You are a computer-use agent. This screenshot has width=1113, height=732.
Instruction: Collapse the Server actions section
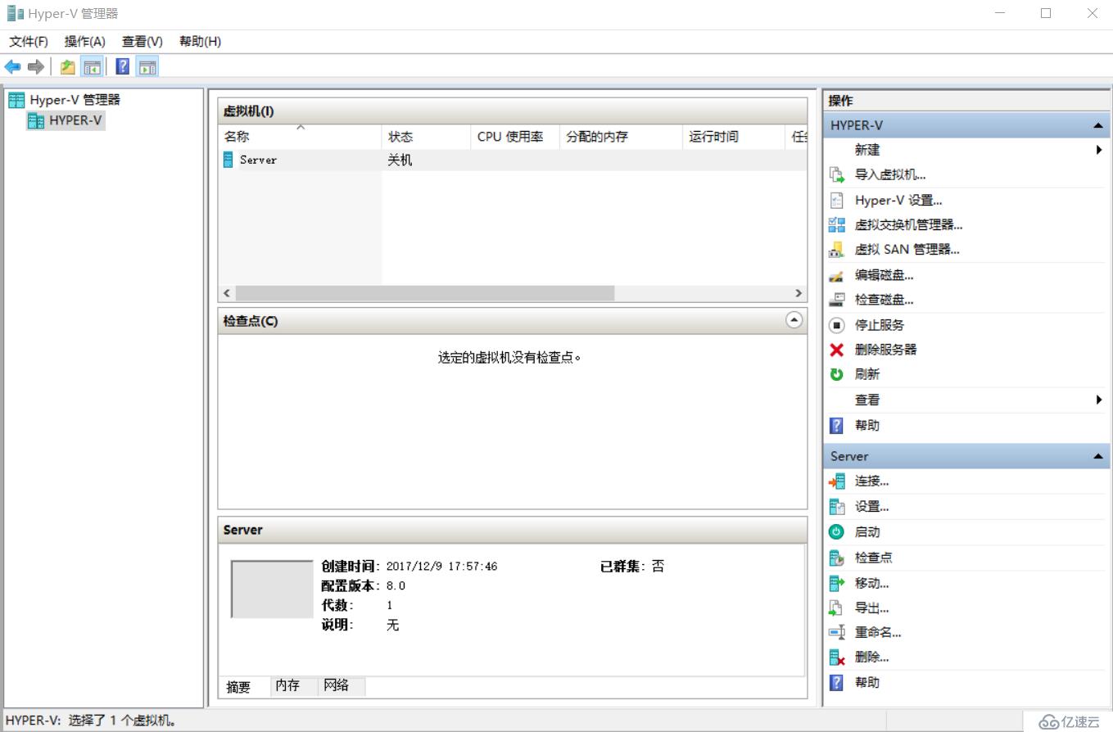(1097, 456)
